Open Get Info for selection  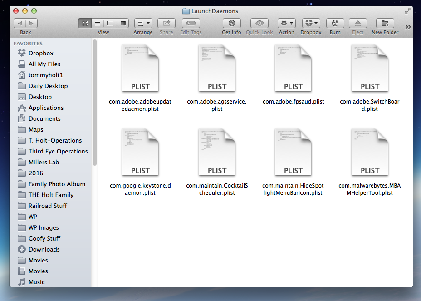231,23
